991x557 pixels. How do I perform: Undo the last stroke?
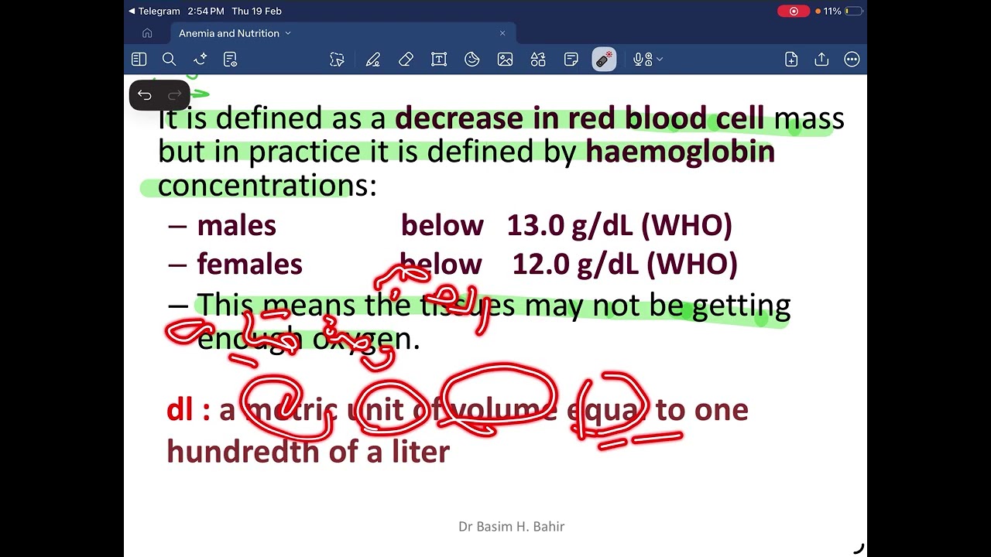(x=145, y=95)
